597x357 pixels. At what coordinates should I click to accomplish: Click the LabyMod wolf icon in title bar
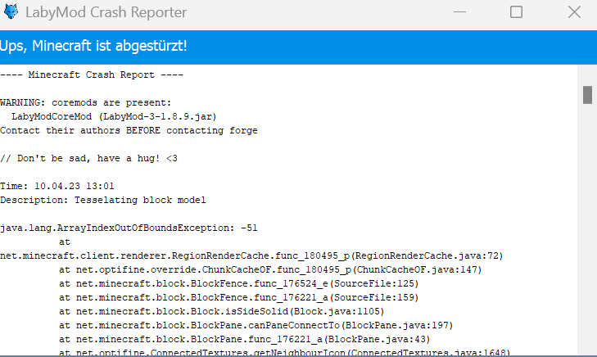point(11,11)
